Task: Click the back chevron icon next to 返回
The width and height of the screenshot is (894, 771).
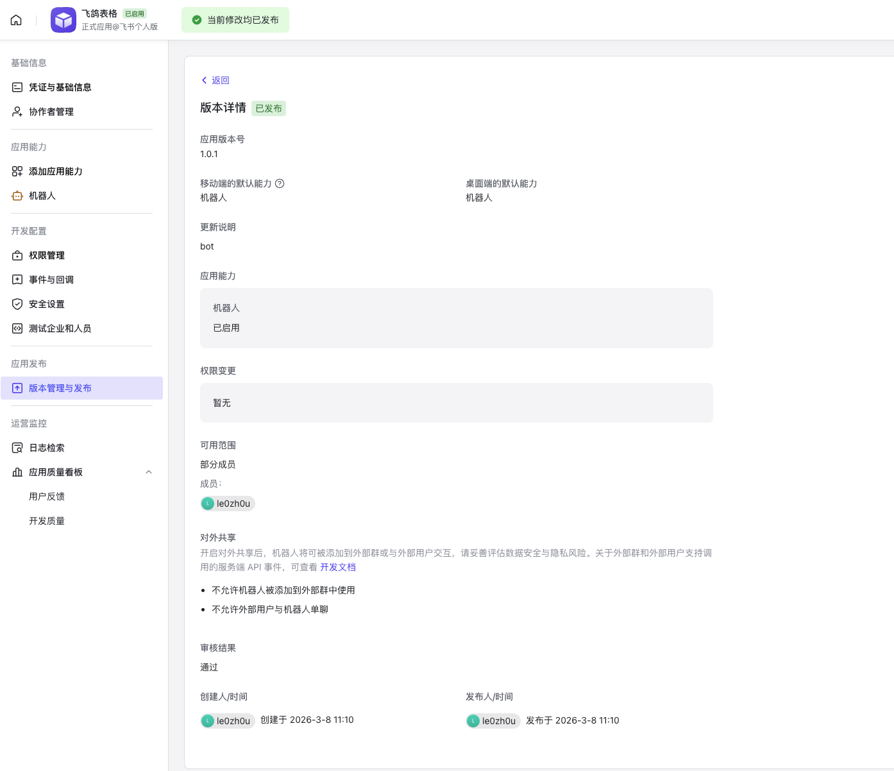Action: (x=205, y=80)
